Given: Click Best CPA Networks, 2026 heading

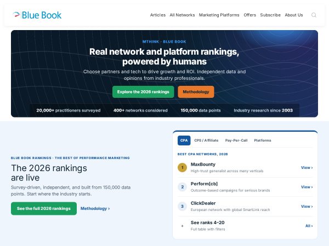Looking at the screenshot, I should (x=202, y=154).
